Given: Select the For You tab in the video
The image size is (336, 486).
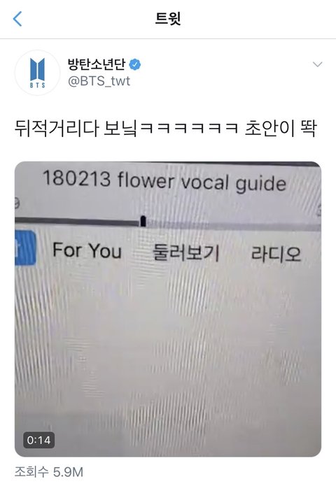Looking at the screenshot, I should [87, 250].
